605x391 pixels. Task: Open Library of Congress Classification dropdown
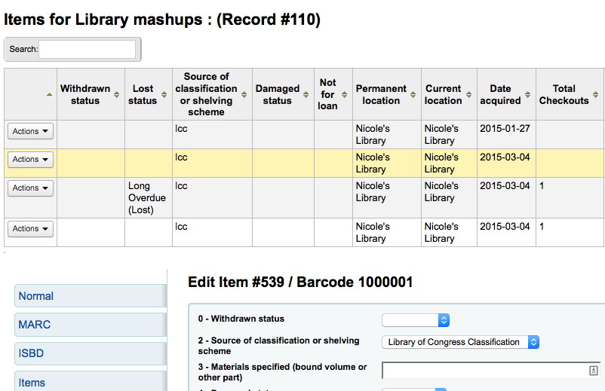tap(460, 342)
